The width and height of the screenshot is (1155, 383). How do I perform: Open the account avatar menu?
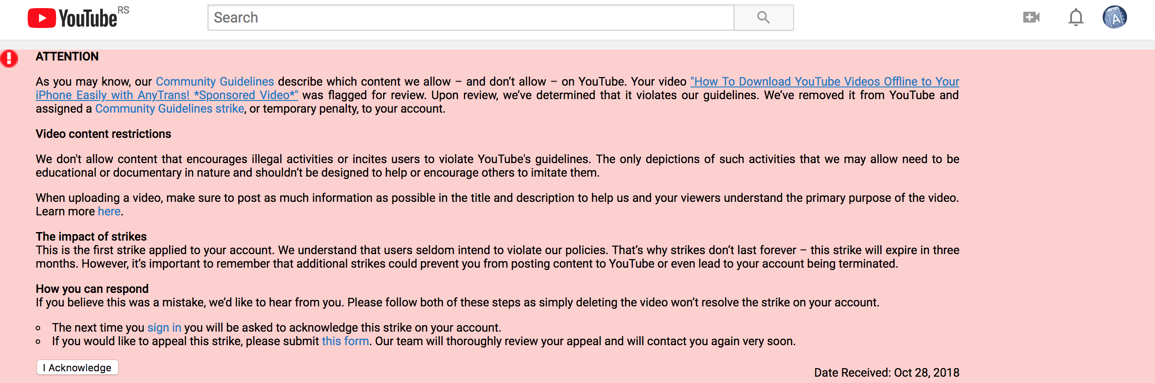(1114, 18)
